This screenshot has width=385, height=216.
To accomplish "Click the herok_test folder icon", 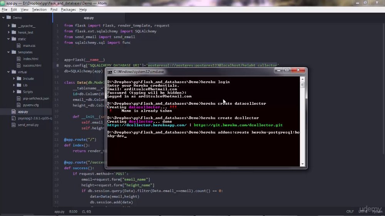I will point(14,32).
